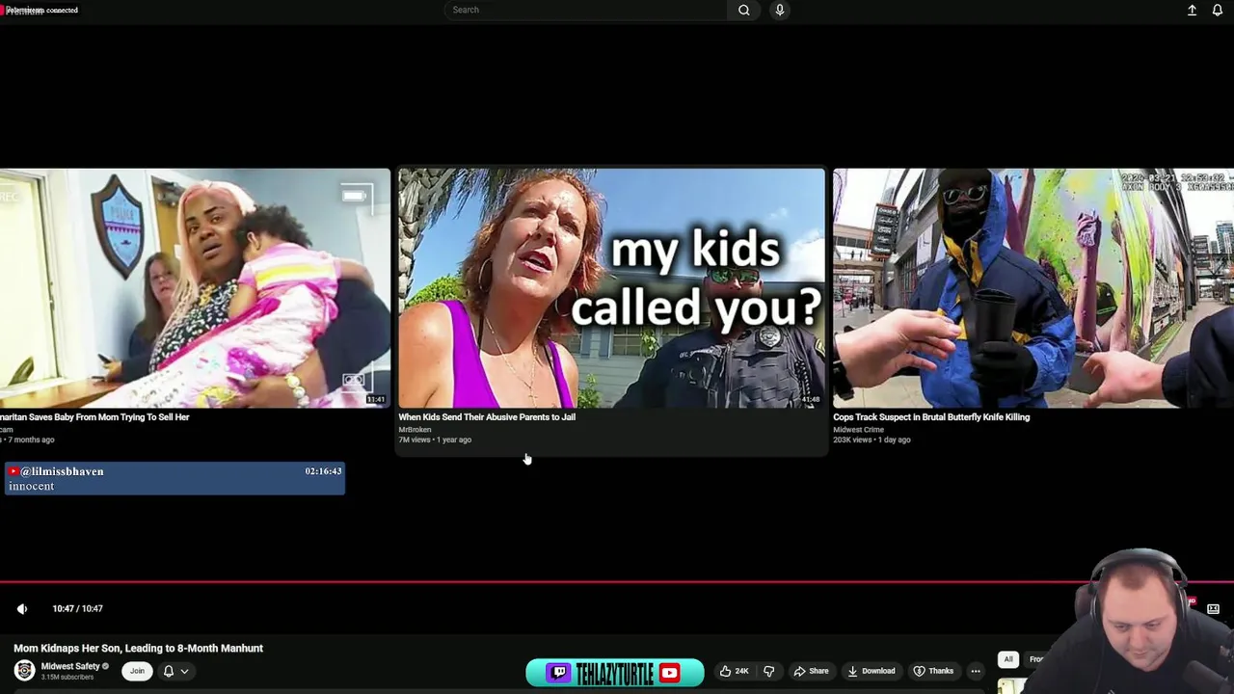
Task: Click the Join button
Action: pos(137,671)
